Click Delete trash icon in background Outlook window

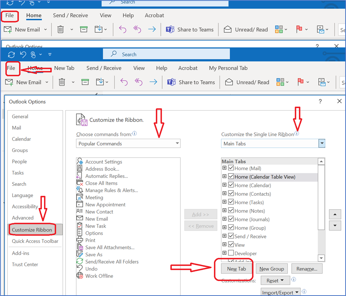pos(60,29)
